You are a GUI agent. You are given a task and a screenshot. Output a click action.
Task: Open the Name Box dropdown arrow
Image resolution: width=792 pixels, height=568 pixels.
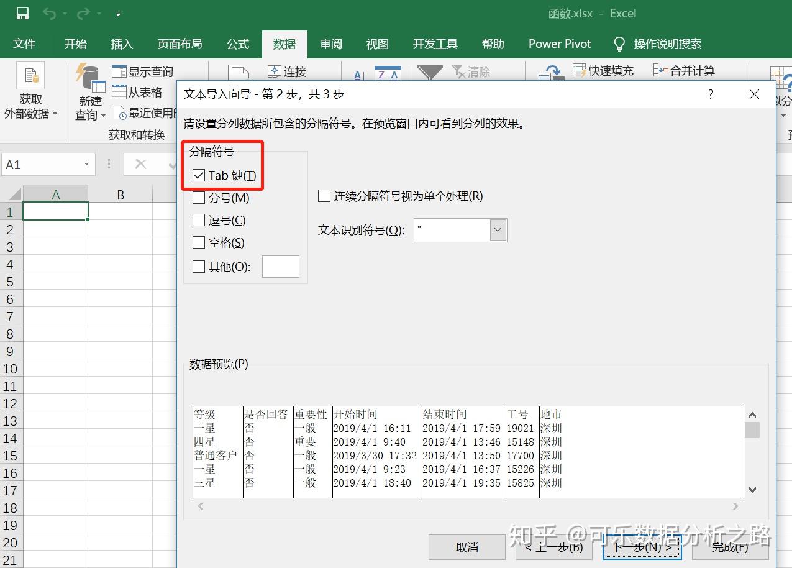(86, 165)
